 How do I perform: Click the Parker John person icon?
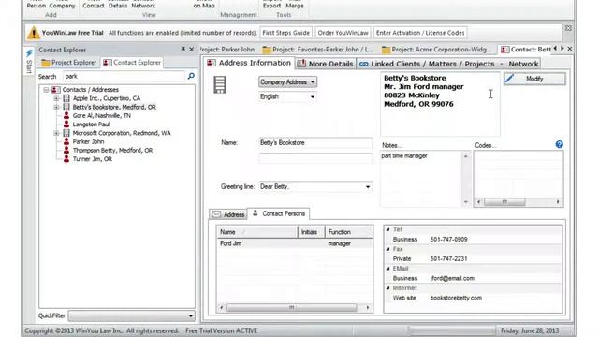click(x=66, y=141)
